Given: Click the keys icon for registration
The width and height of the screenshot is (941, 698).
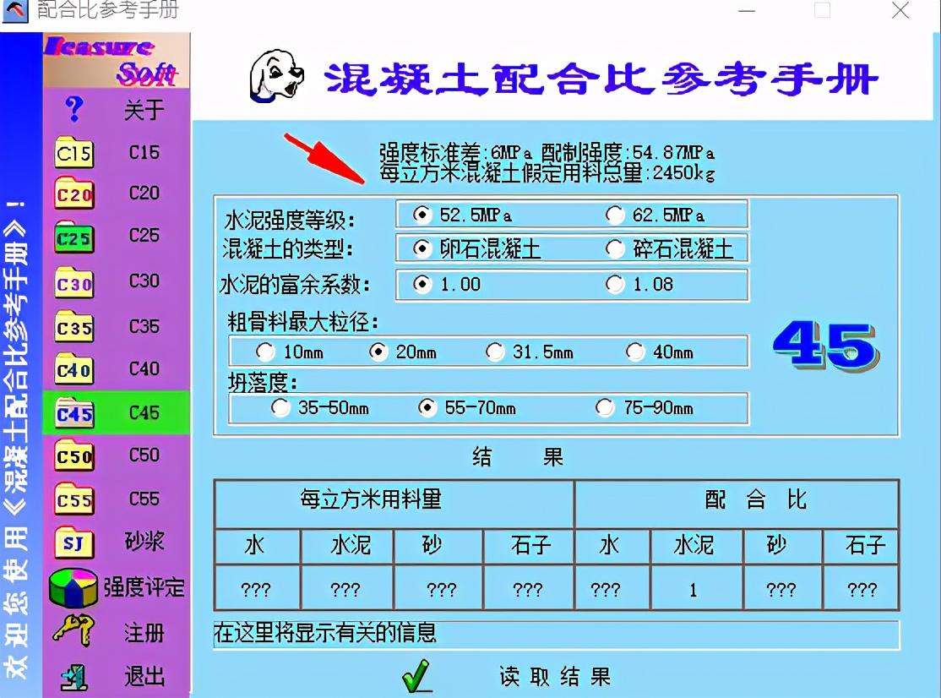Looking at the screenshot, I should pos(74,632).
